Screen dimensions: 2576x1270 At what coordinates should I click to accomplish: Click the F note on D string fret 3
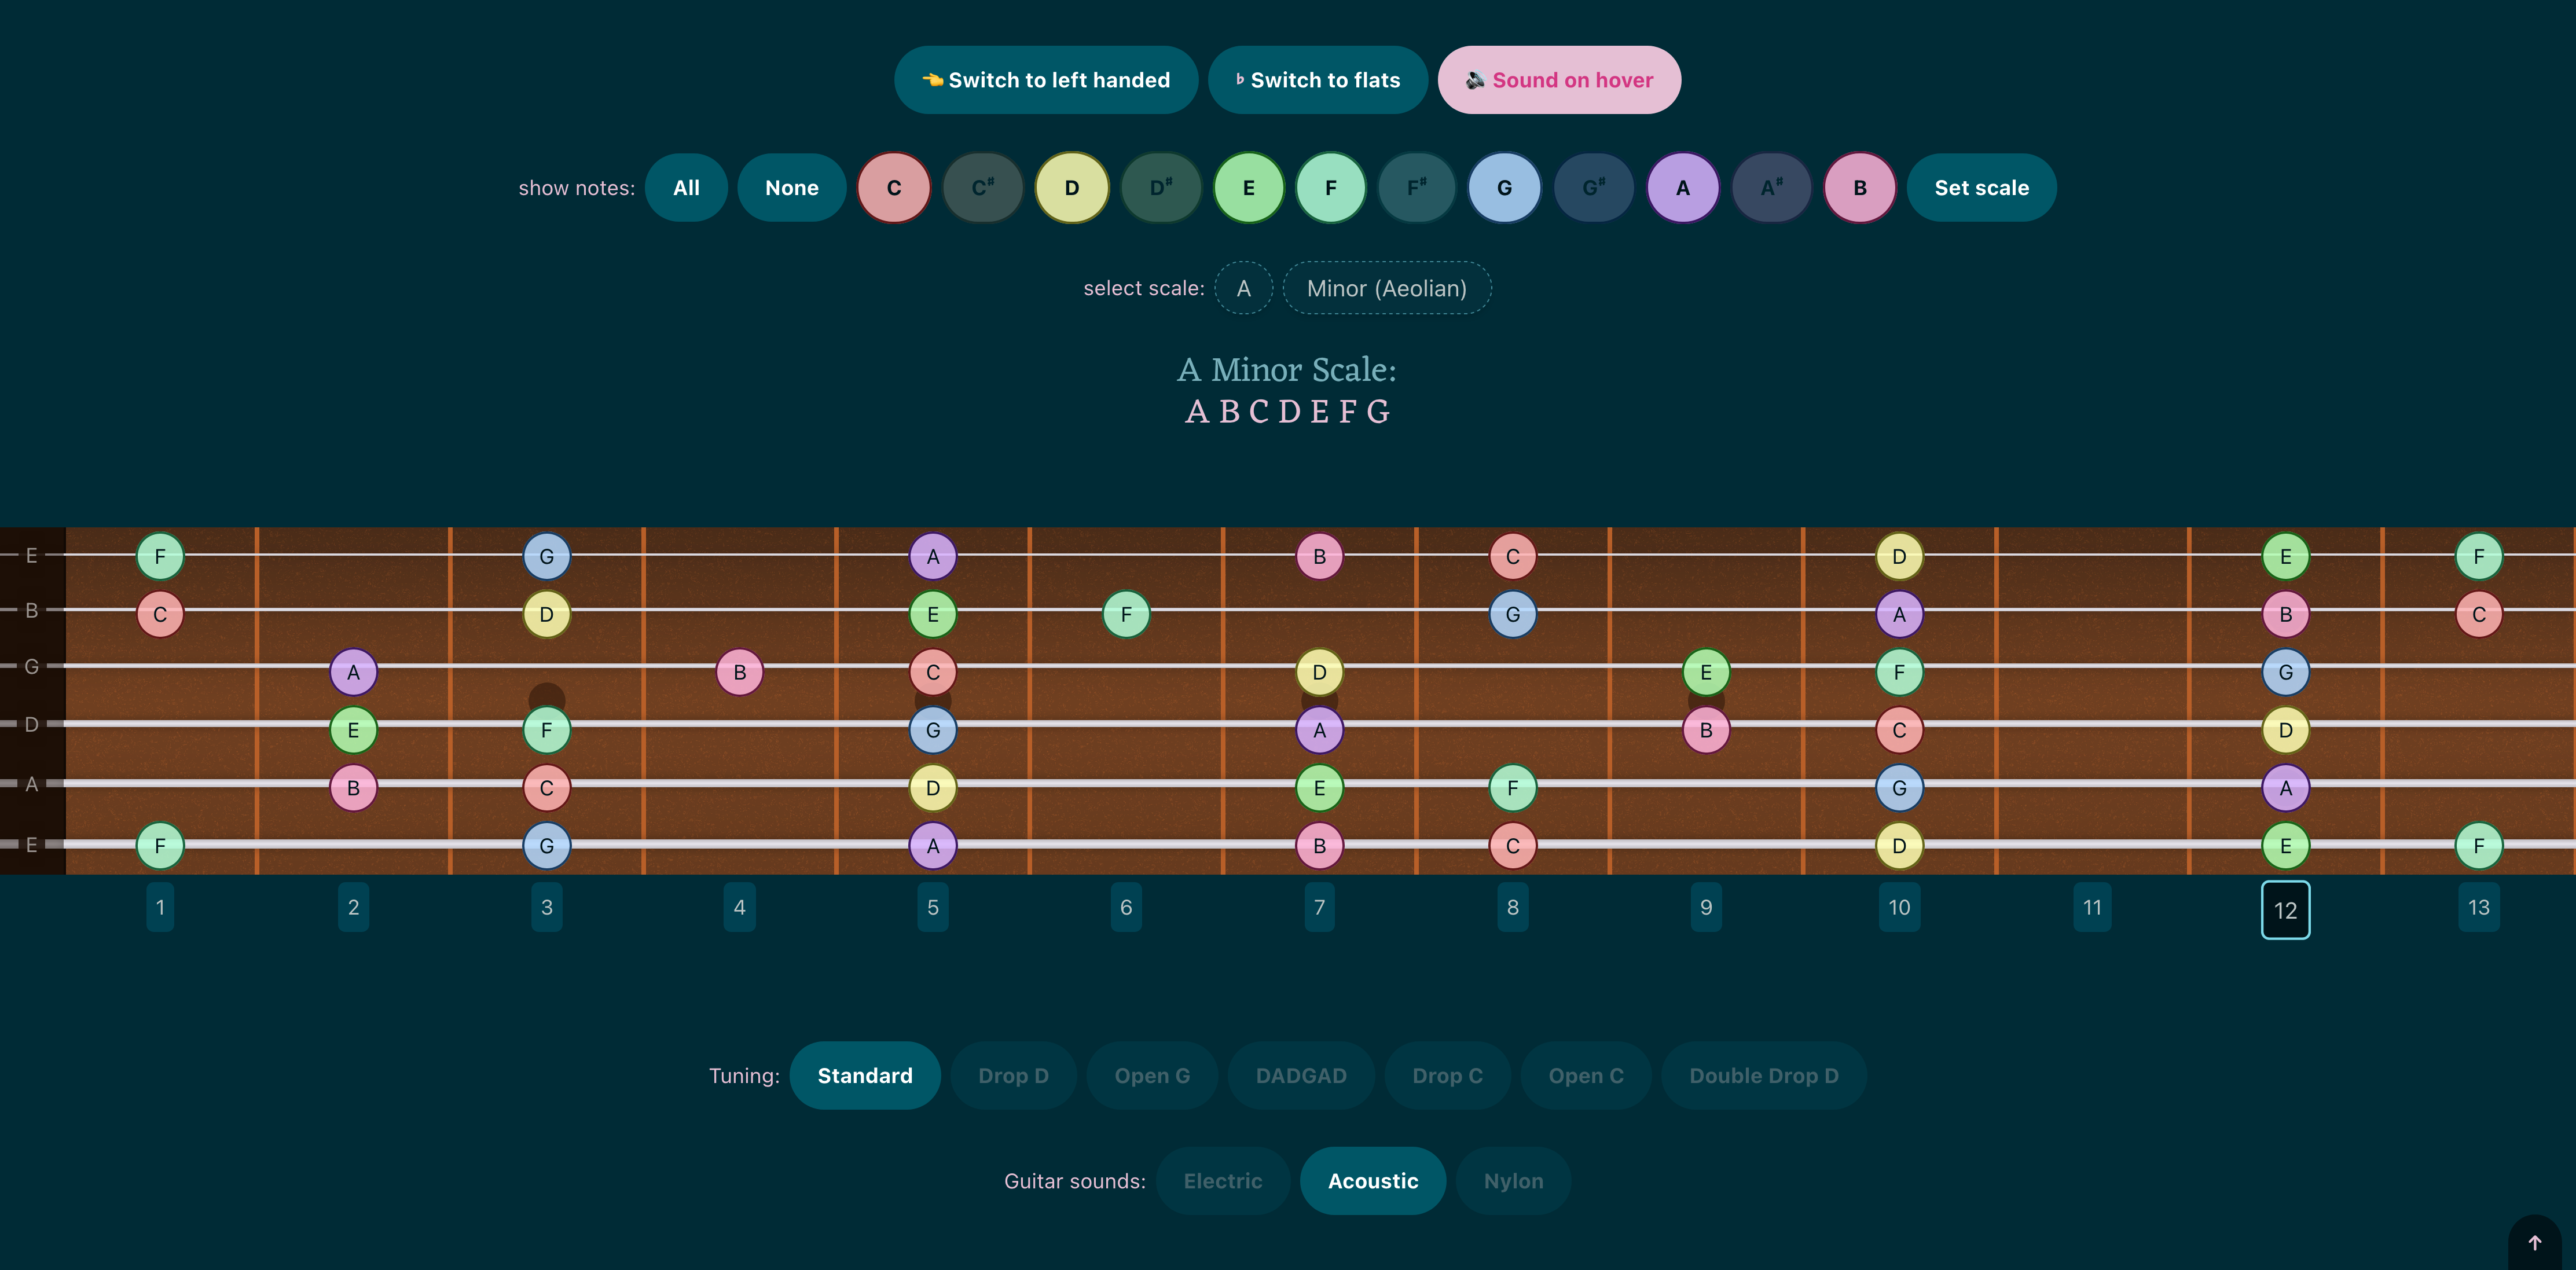tap(546, 730)
